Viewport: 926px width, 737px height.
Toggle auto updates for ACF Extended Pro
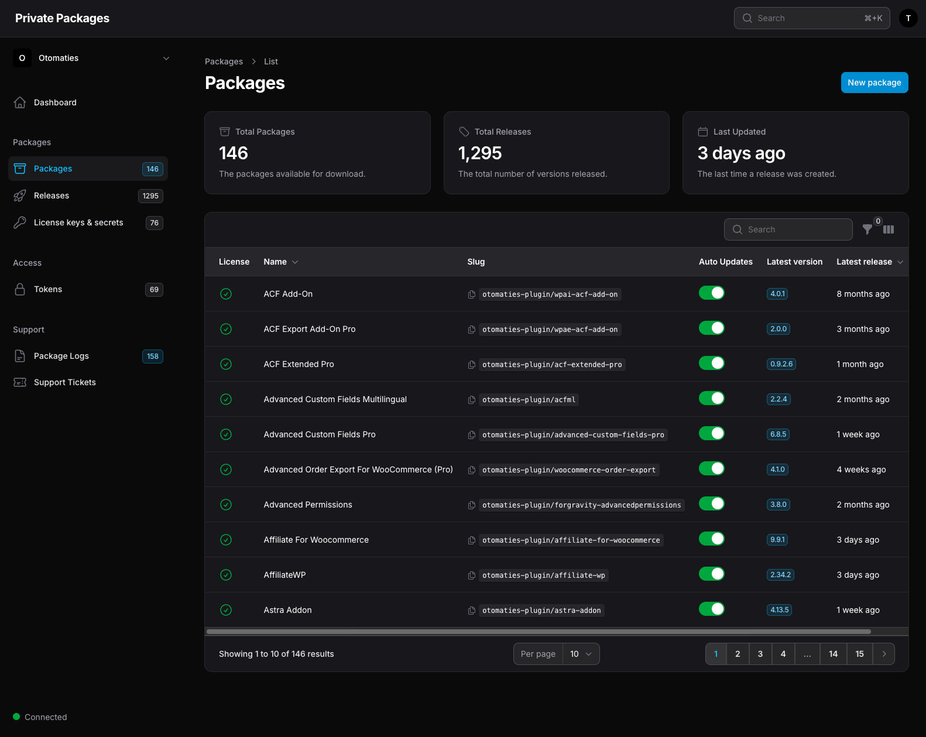[x=712, y=363]
